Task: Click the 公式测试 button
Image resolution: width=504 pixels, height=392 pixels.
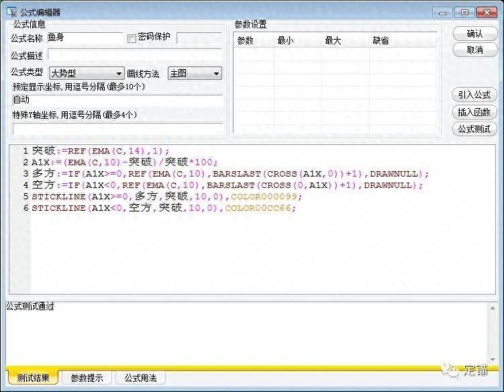Action: 474,129
